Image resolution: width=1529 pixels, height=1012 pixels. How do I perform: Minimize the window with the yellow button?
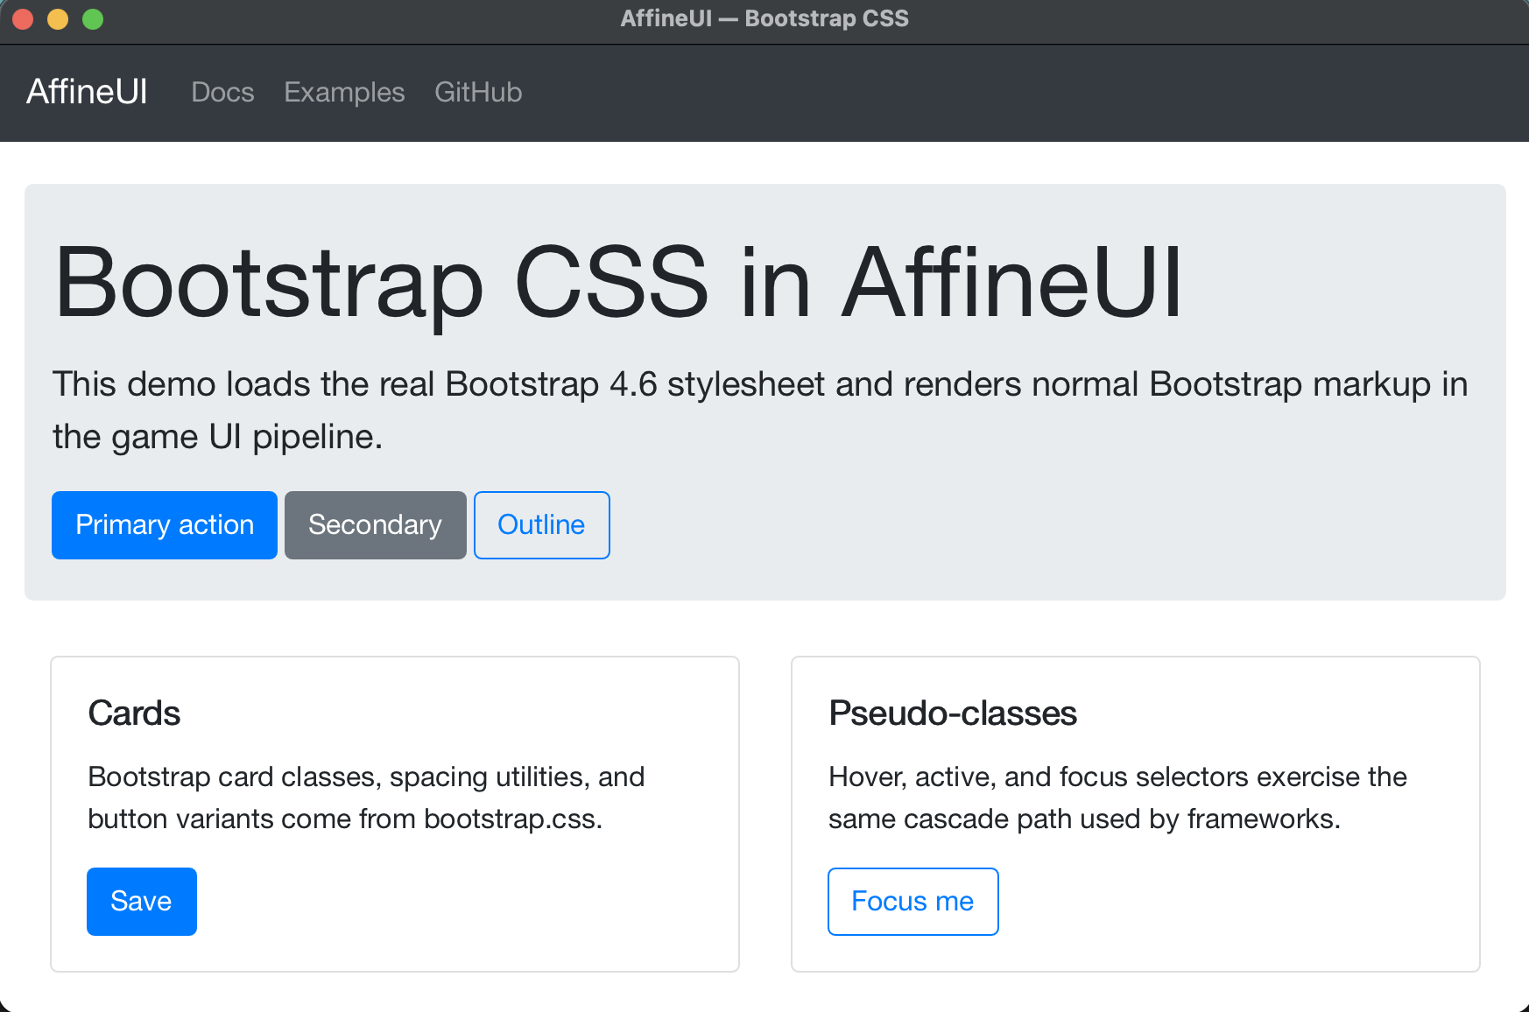point(58,19)
